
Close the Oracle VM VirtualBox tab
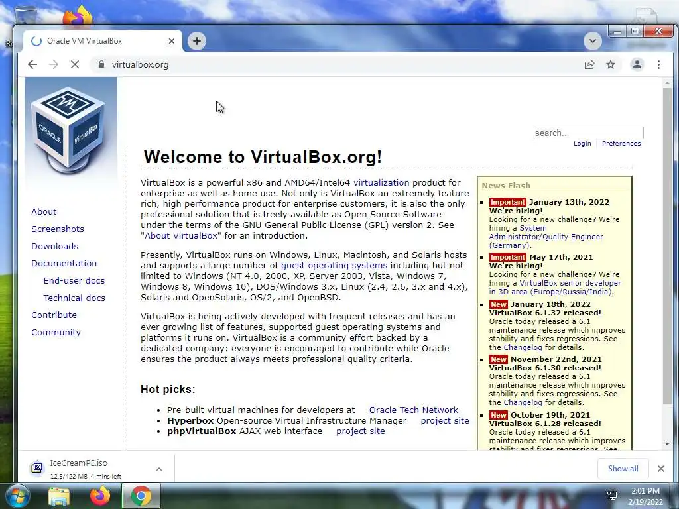click(172, 41)
